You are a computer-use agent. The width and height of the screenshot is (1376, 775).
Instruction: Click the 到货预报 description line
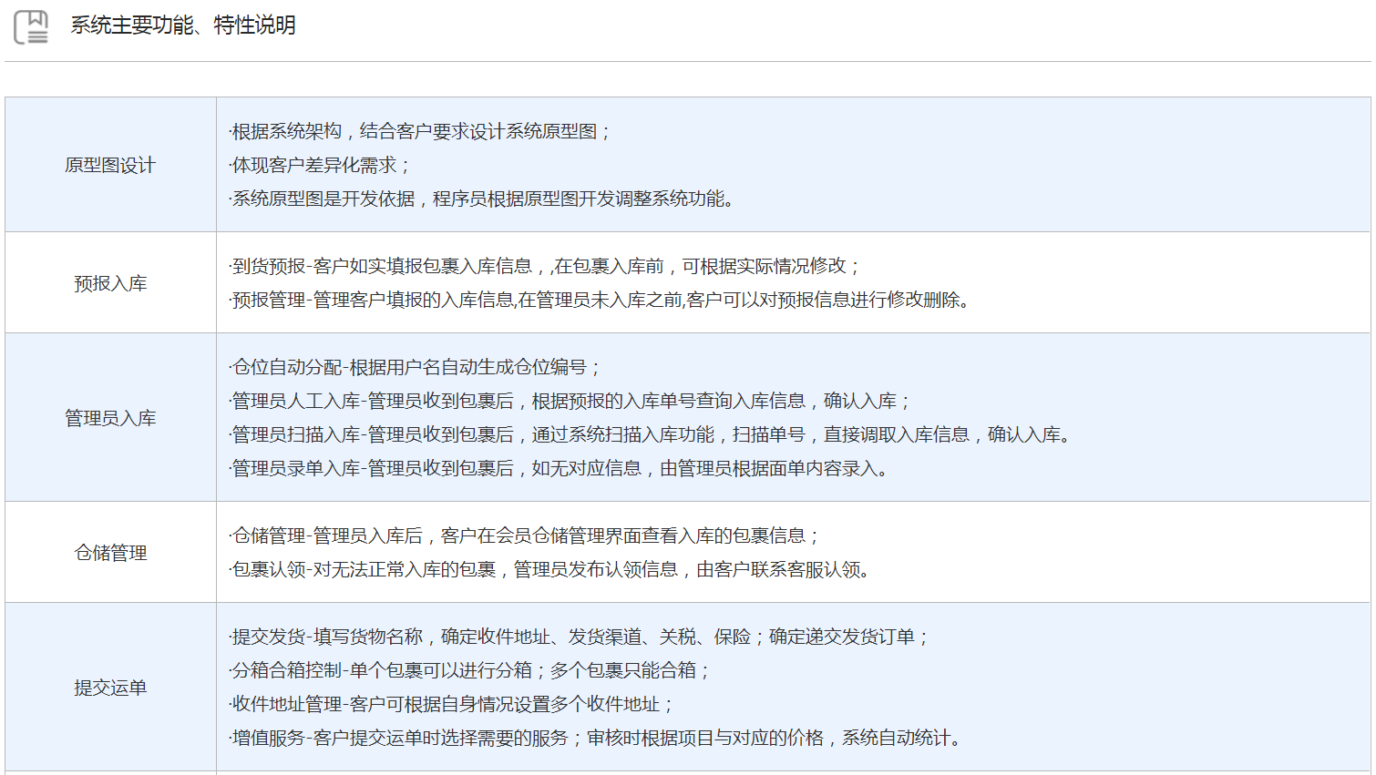(x=544, y=266)
